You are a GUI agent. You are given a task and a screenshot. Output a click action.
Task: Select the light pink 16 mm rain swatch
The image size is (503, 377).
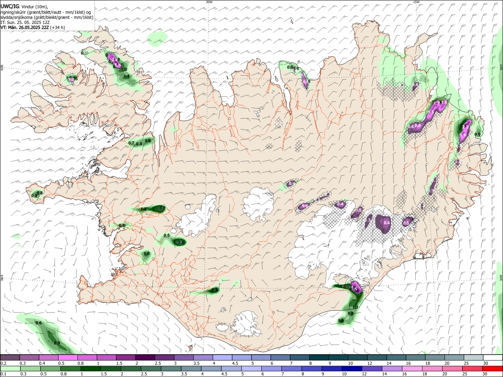pos(412,368)
